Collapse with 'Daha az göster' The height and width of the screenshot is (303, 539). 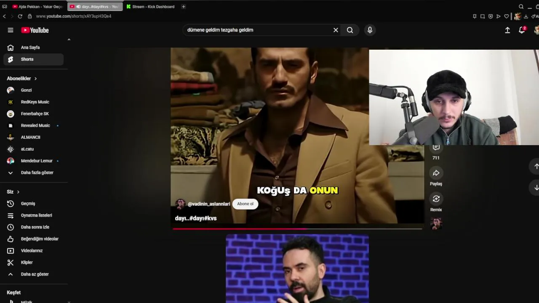[x=34, y=274]
